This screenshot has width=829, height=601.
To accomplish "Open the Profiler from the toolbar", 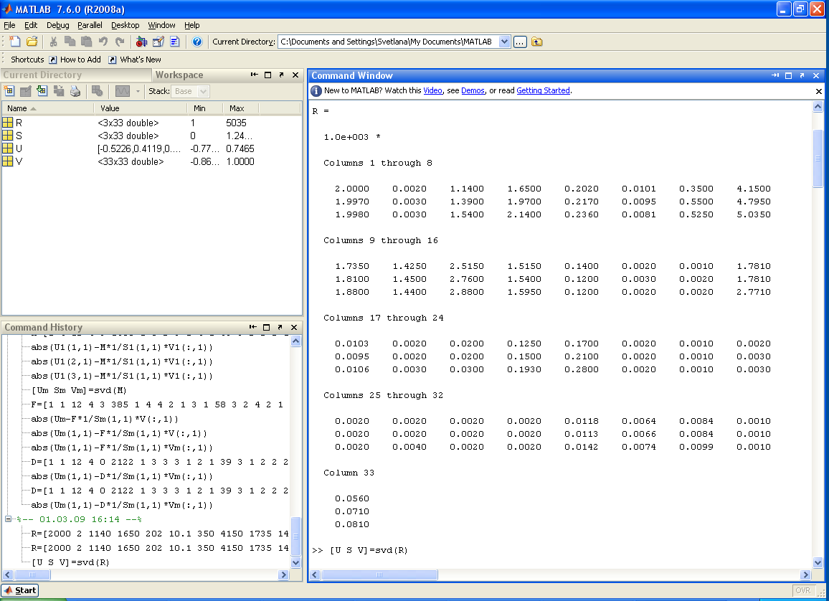I will [175, 42].
